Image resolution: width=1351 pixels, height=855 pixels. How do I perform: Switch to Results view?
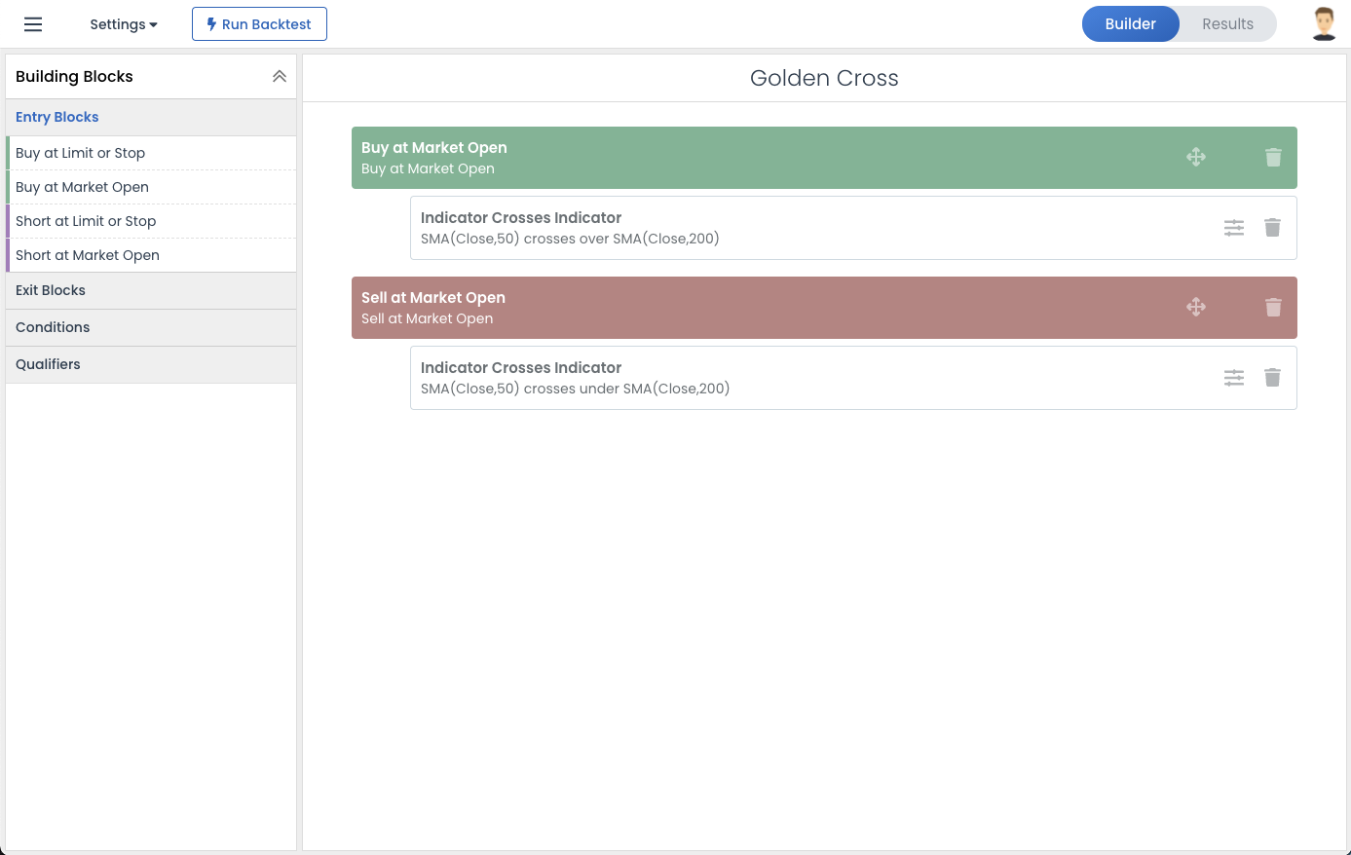click(1227, 24)
